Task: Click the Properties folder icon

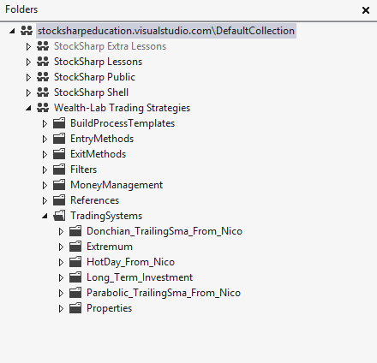Action: 75,308
